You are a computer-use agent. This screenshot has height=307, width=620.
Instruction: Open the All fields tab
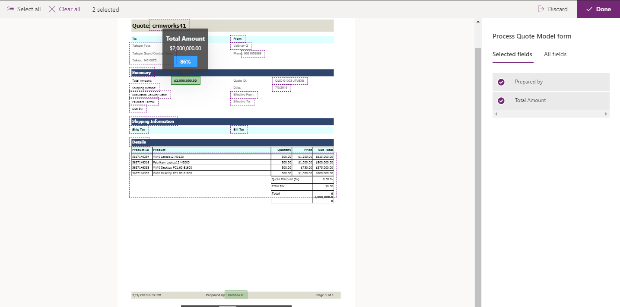coord(555,54)
